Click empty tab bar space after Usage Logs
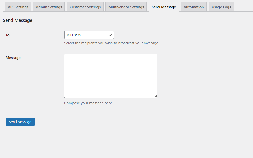This screenshot has width=253, height=158. 243,7
